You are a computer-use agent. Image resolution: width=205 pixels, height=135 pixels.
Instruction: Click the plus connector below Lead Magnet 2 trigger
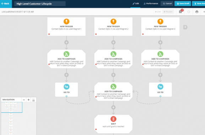click(113, 42)
